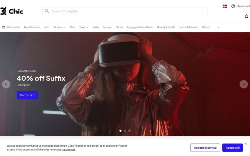Open Beauty & Health category

click(x=166, y=27)
